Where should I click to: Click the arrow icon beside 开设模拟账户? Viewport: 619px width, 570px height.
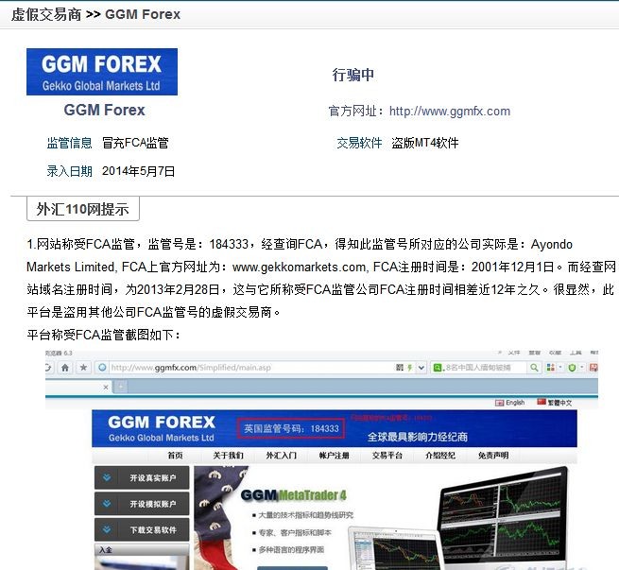click(107, 504)
